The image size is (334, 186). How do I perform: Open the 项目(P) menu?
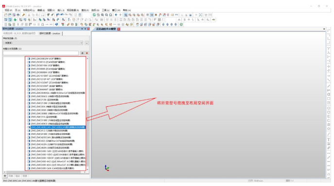click(x=9, y=10)
